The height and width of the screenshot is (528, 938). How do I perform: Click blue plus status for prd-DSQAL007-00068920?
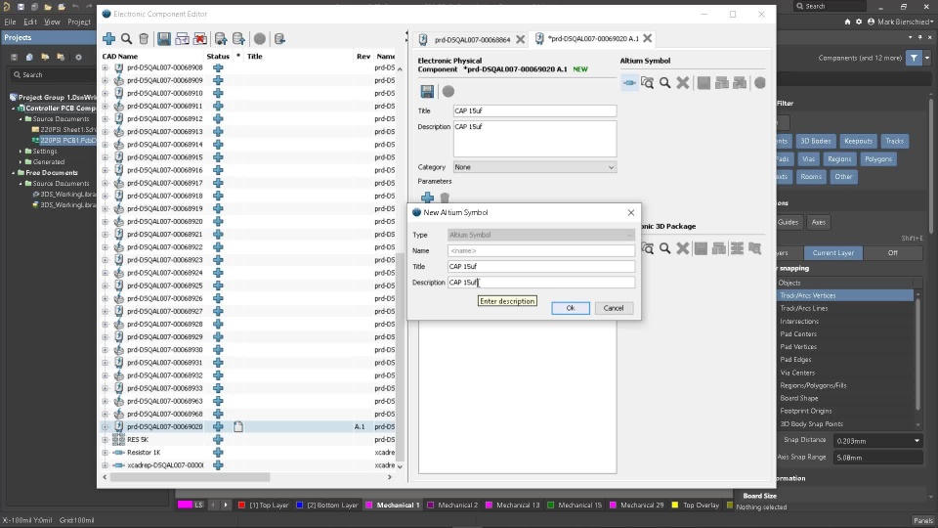tap(218, 222)
